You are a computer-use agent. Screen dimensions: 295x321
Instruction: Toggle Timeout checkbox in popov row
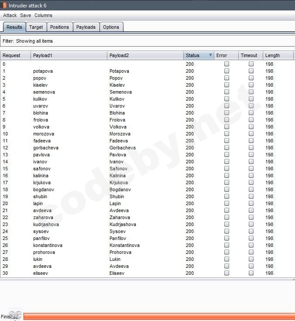(x=251, y=78)
